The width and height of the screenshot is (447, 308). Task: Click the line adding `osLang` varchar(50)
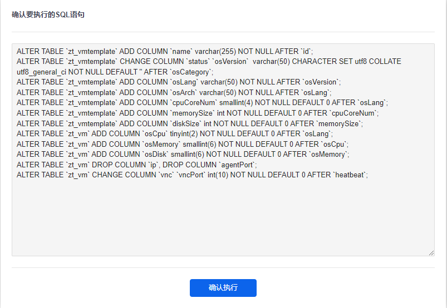[x=179, y=82]
